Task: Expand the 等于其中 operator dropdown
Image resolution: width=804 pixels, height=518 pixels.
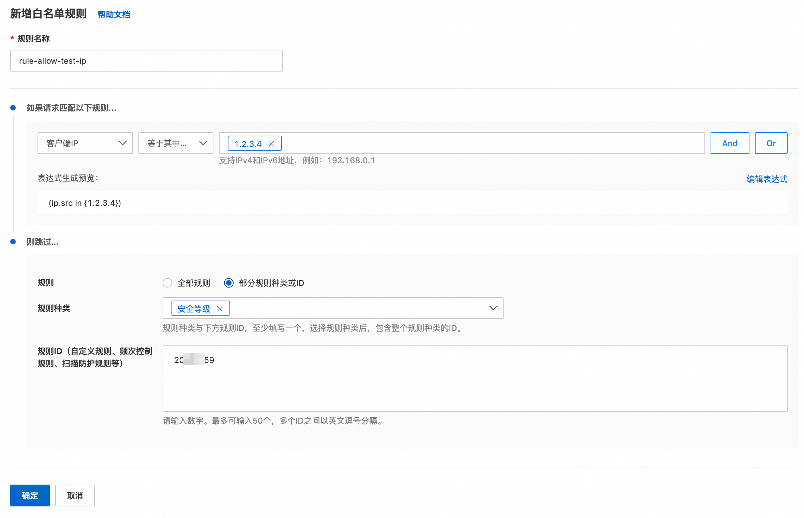Action: click(x=176, y=143)
